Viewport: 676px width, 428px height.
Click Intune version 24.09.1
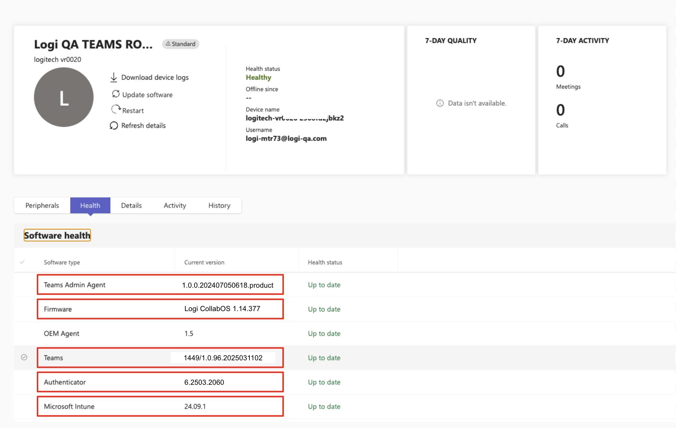(195, 406)
